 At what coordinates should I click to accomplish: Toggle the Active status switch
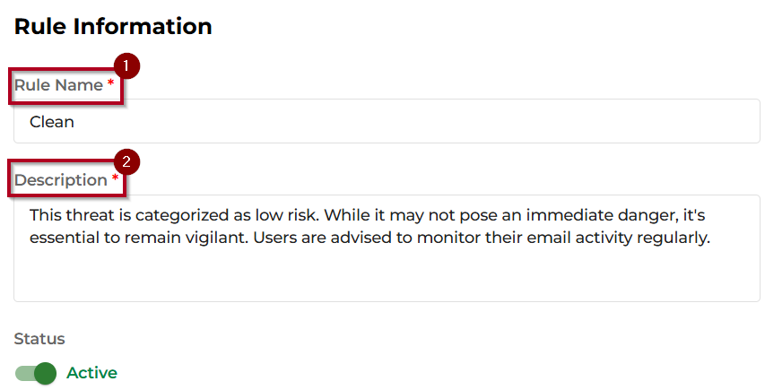pyautogui.click(x=36, y=373)
